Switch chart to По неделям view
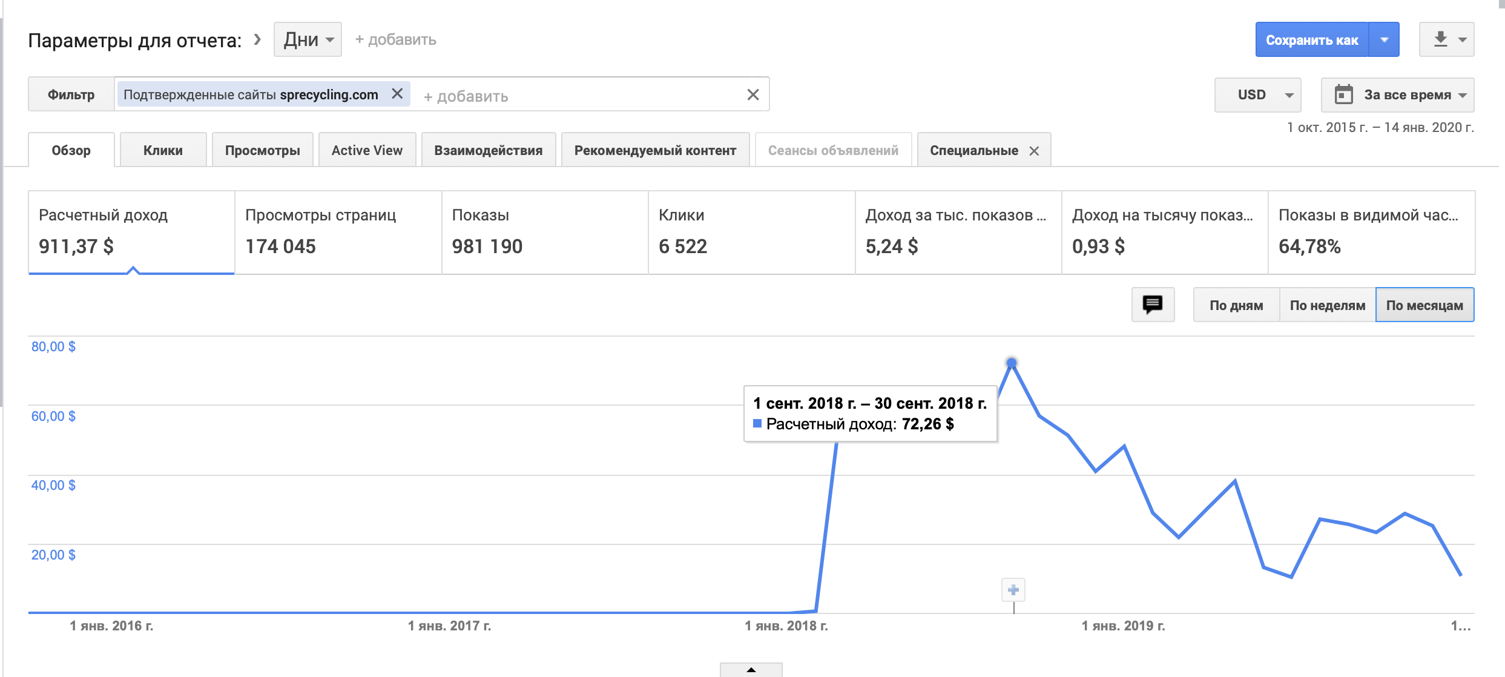The height and width of the screenshot is (677, 1505). (1327, 305)
